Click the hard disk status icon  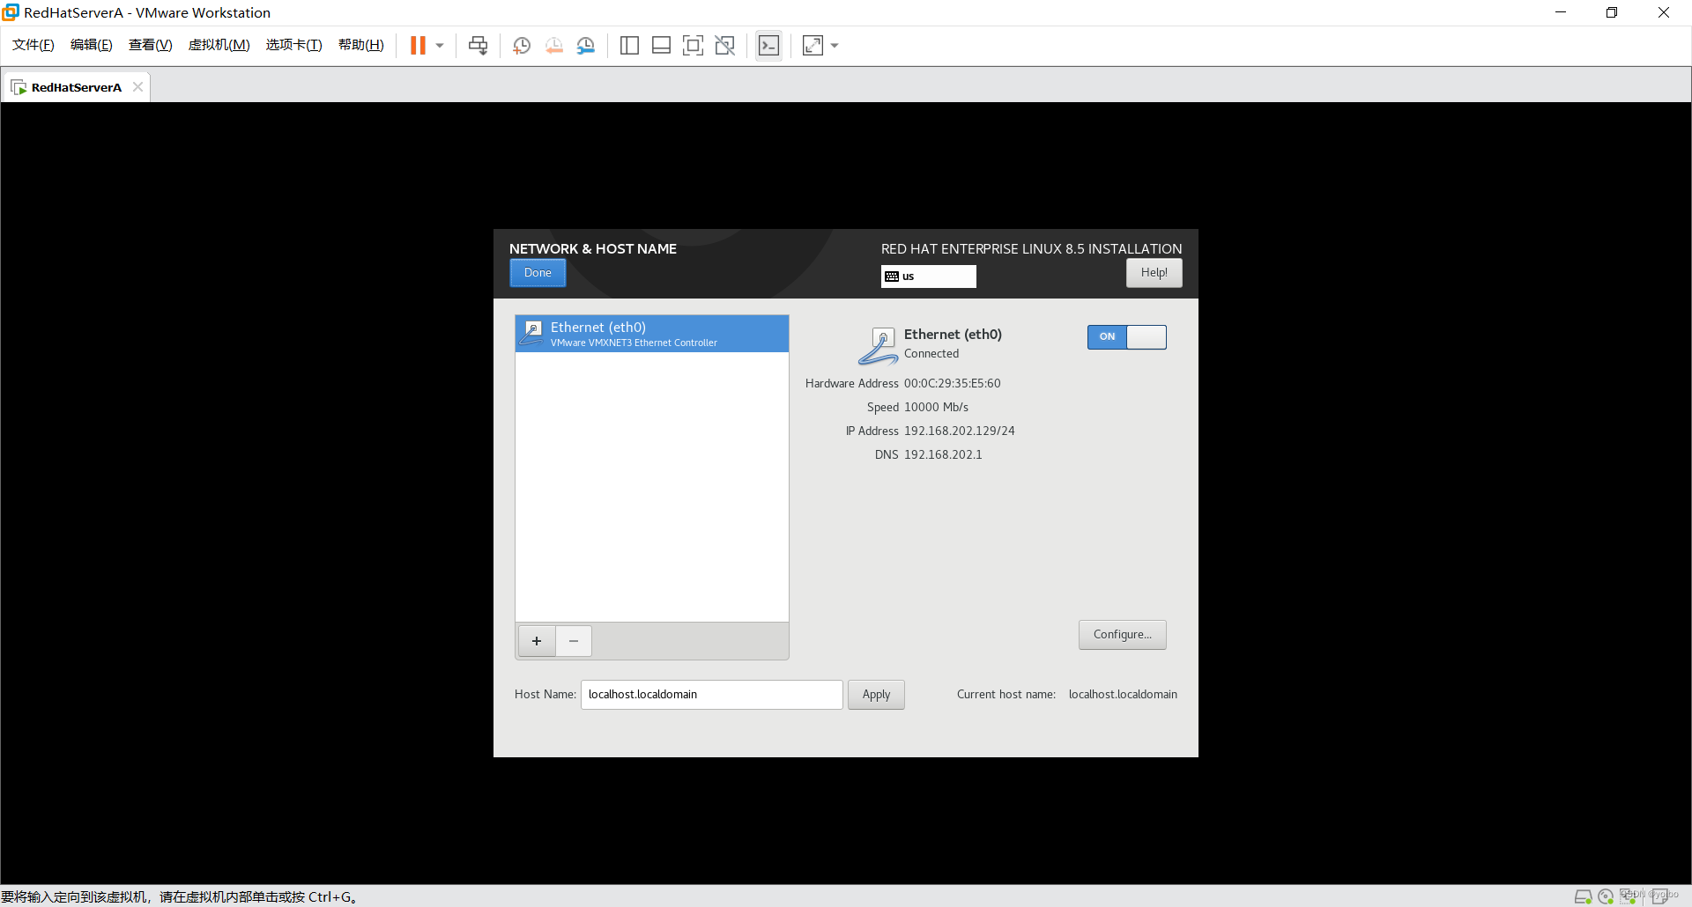pos(1583,896)
